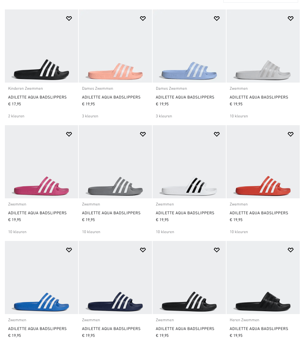
Task: Wishlist the light grey Adilette slipper
Action: [x=291, y=19]
